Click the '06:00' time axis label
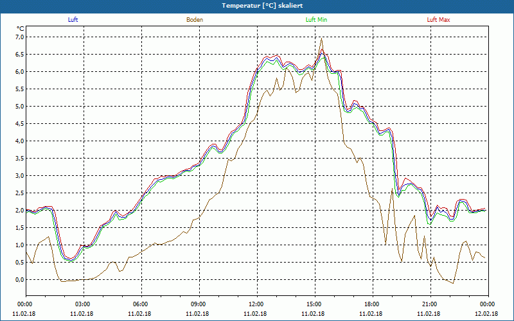Image resolution: width=514 pixels, height=321 pixels. click(x=141, y=304)
